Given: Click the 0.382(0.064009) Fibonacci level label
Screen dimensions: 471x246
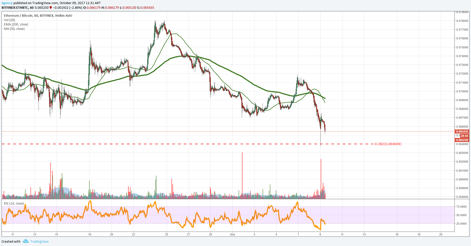Looking at the screenshot, I should pos(388,144).
